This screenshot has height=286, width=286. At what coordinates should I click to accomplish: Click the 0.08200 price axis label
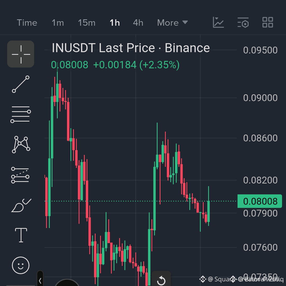[x=260, y=180]
